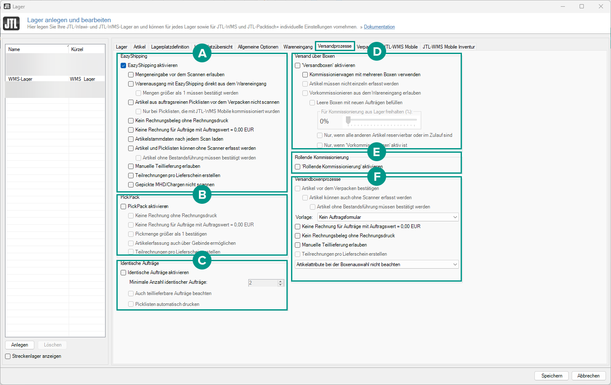Switch to JTL-WMS Mobile Inventur tab

coord(449,47)
